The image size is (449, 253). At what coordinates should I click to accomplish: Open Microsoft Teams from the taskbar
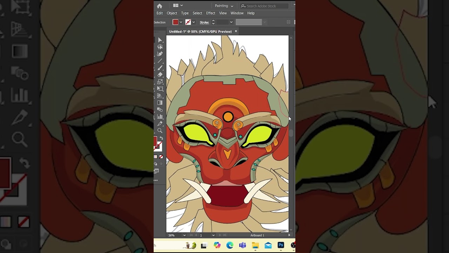click(242, 245)
